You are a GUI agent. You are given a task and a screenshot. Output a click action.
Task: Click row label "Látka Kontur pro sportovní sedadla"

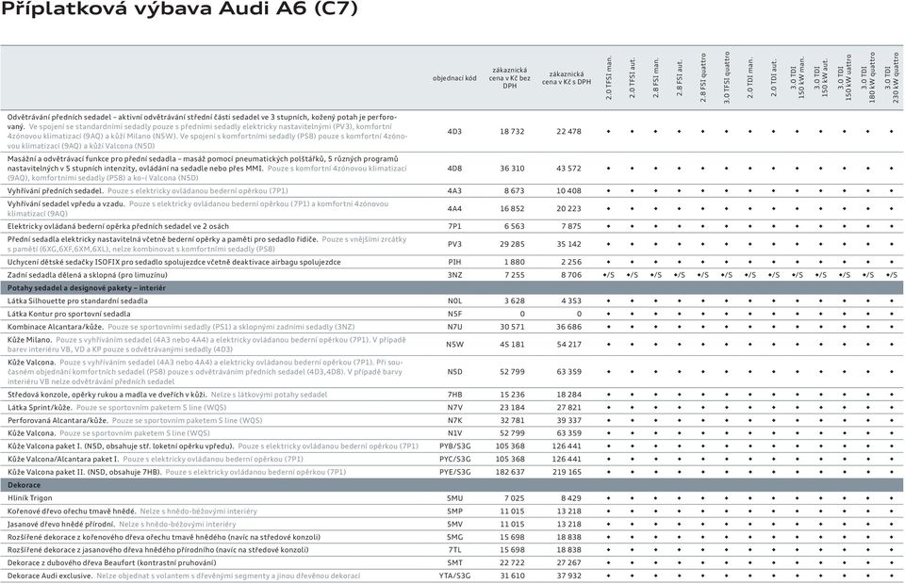pyautogui.click(x=69, y=315)
